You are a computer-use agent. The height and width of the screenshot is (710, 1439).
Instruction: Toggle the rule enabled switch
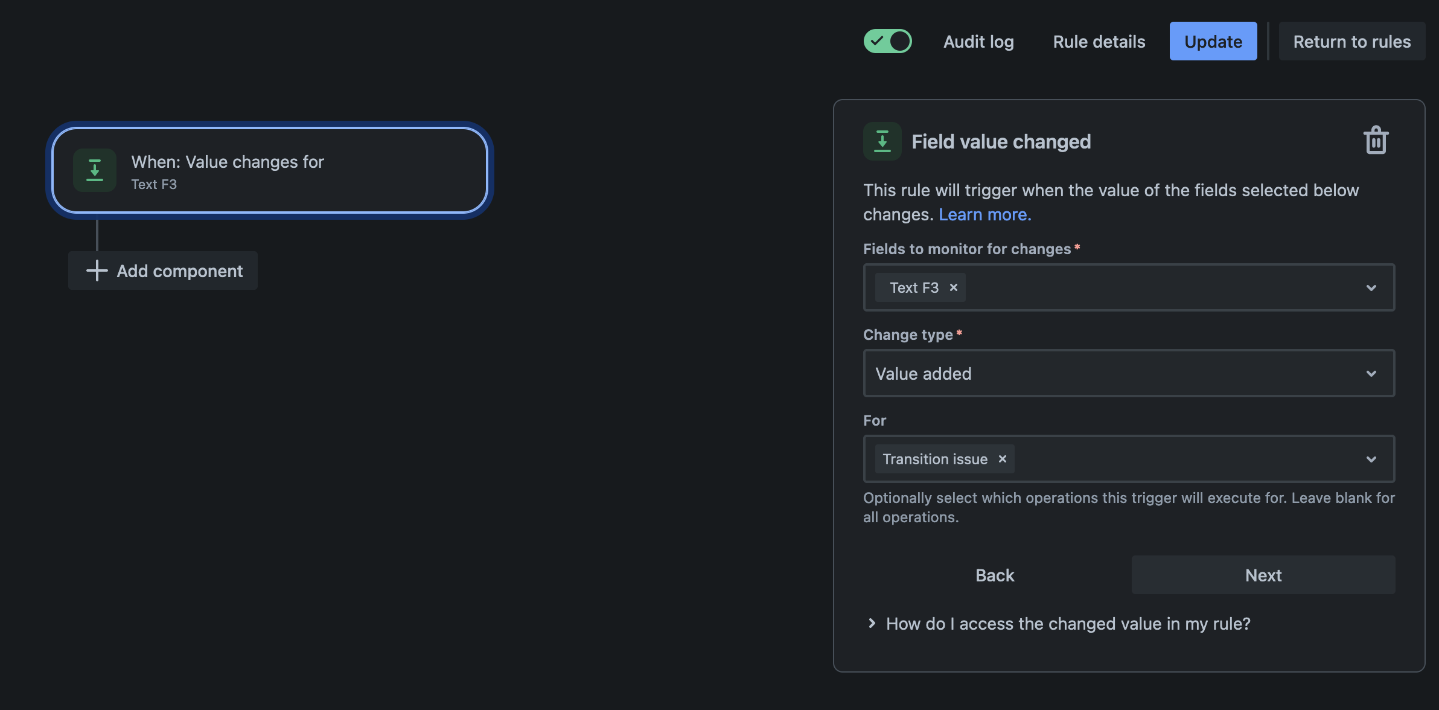click(887, 41)
